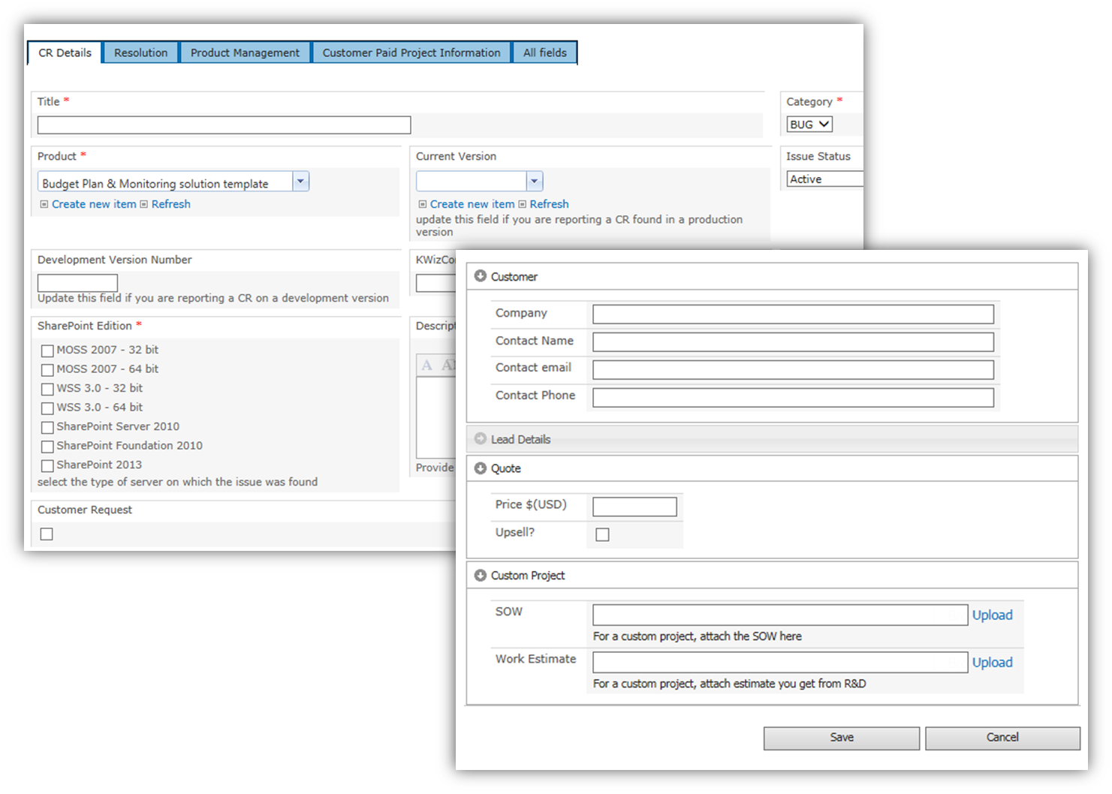Screen dimensions: 1112x794
Task: Open the Customer Paid Project Information tab
Action: [411, 53]
